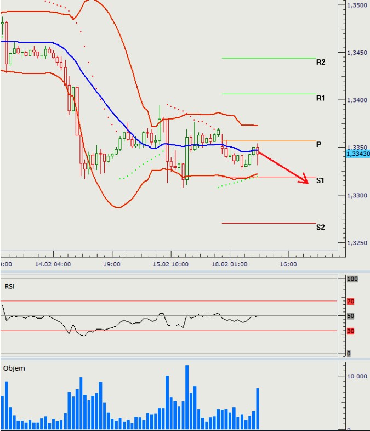Click the last volume bar on the right

[258, 409]
